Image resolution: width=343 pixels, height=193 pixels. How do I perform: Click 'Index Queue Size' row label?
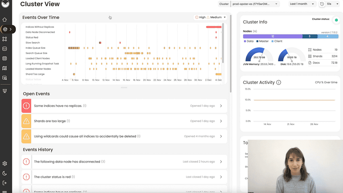tap(36, 48)
